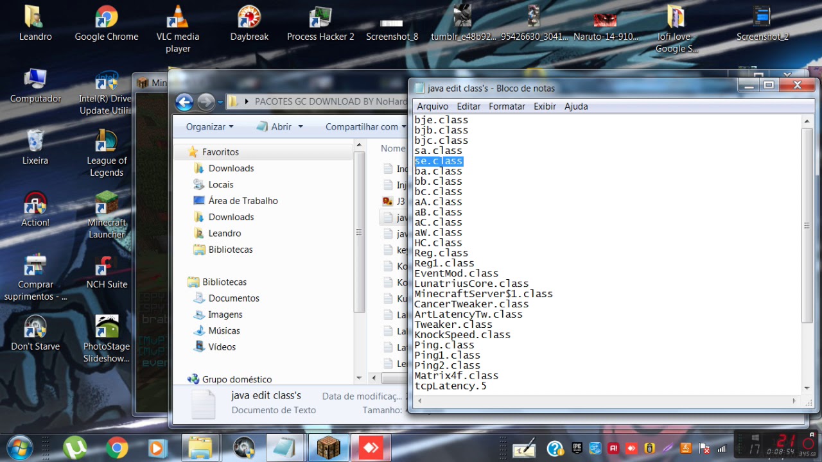This screenshot has height=462, width=822.
Task: Open the Ajuda menu in Notepad
Action: (576, 107)
